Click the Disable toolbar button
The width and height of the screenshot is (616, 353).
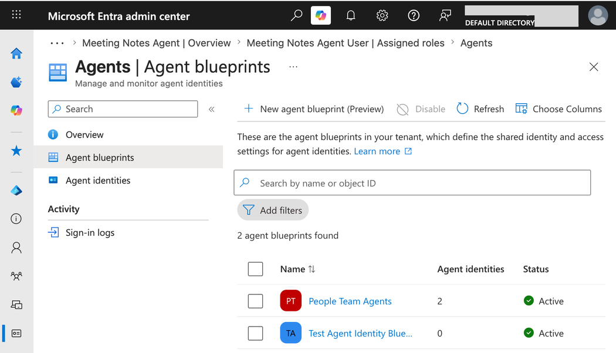(421, 108)
